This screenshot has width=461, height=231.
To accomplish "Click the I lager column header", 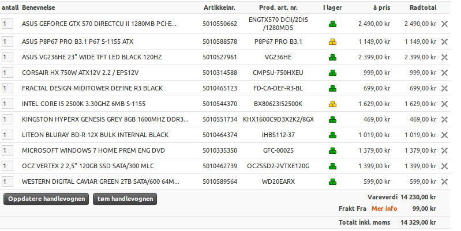I will (x=332, y=7).
